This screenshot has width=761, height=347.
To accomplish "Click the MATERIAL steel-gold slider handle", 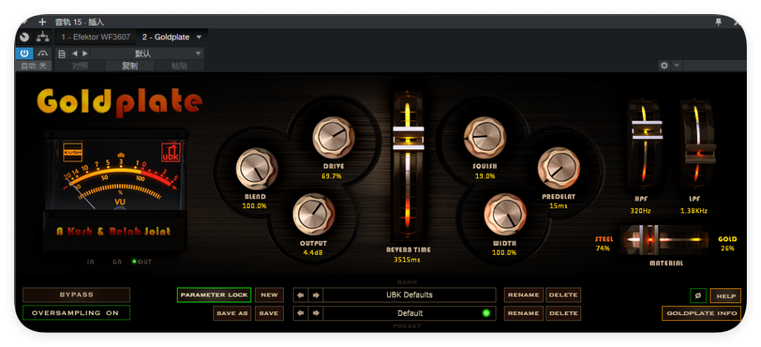I will [649, 240].
